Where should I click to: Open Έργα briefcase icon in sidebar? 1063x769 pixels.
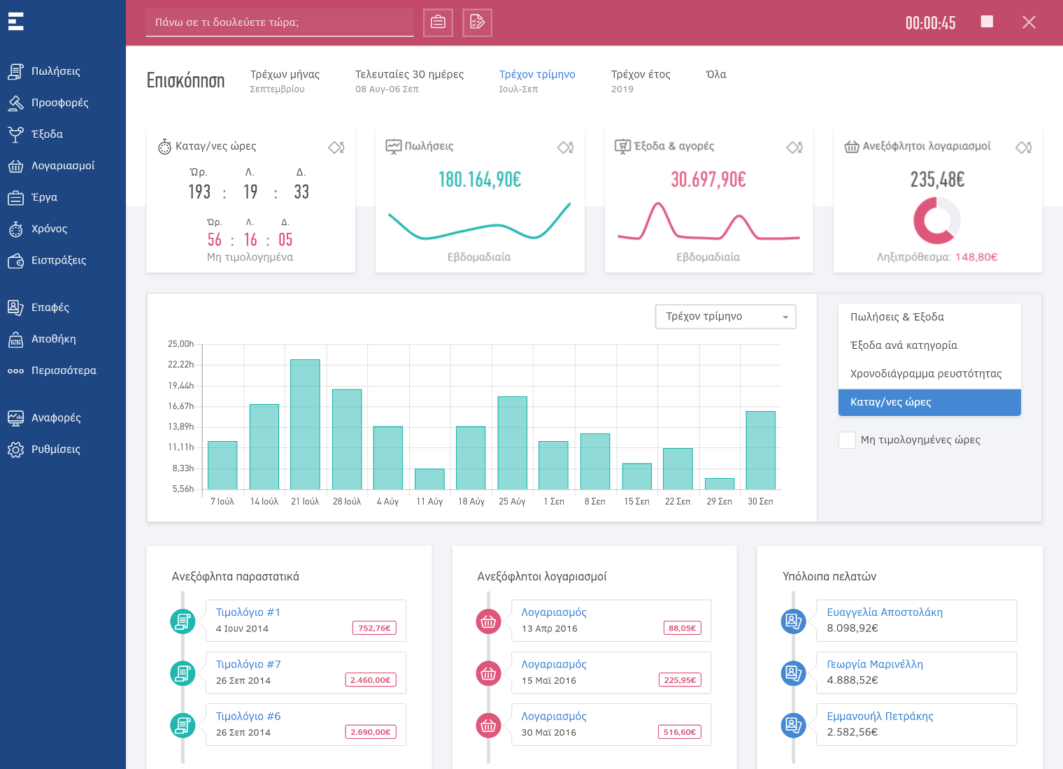pyautogui.click(x=15, y=198)
